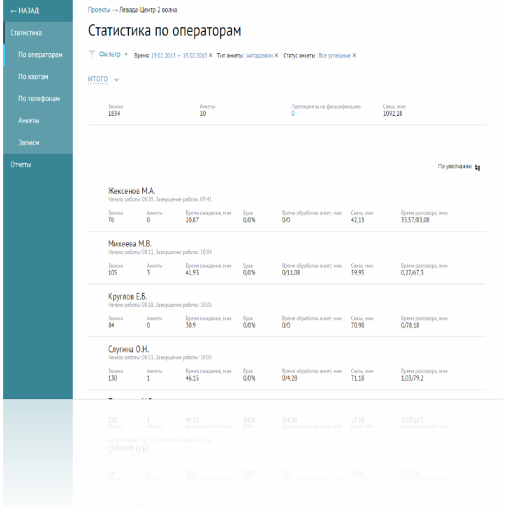Click Круглов's talk time 0/78,18
Viewport: 505px width, 507px height.
tap(410, 325)
